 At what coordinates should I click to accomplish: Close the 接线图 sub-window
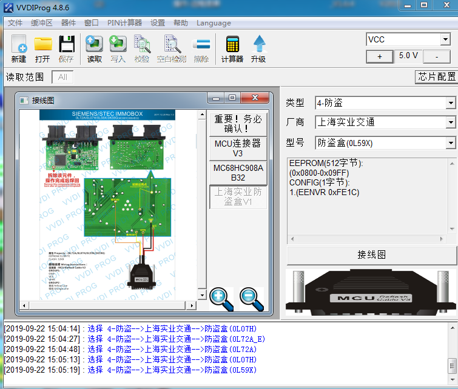point(255,98)
